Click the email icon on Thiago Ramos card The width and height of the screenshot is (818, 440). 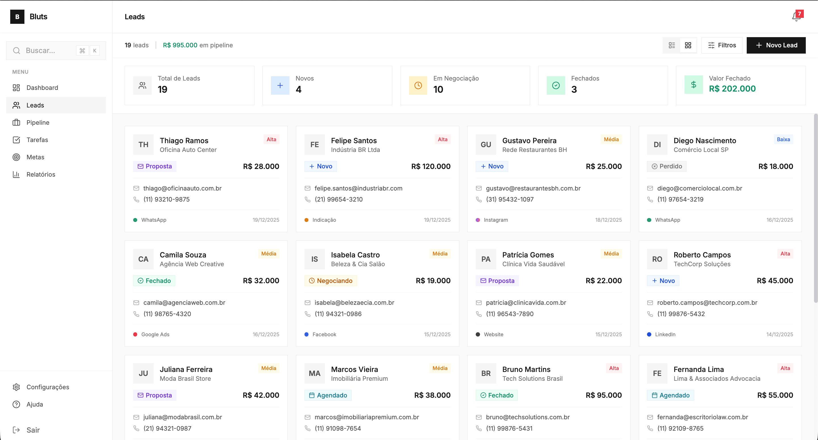click(137, 188)
